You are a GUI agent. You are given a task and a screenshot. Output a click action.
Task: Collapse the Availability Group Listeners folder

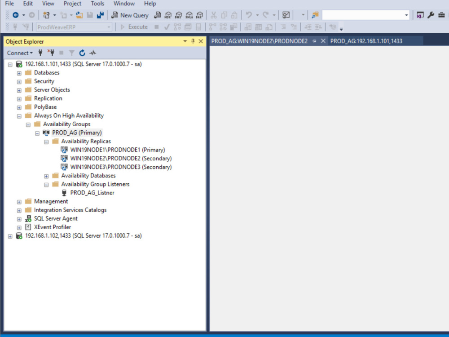point(46,185)
